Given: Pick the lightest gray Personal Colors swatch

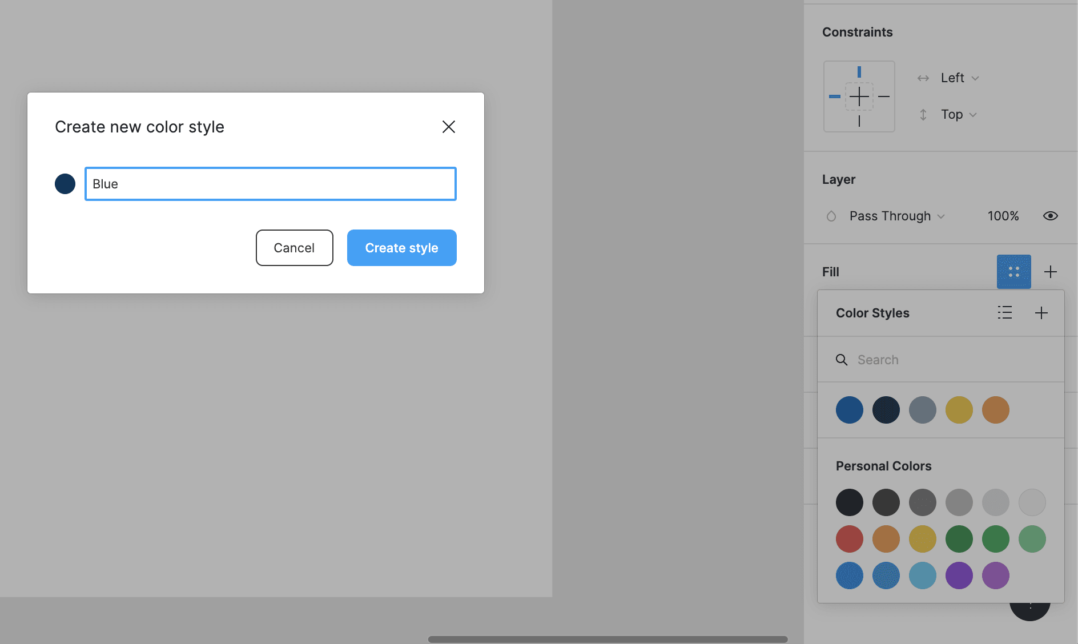Looking at the screenshot, I should pos(1032,502).
